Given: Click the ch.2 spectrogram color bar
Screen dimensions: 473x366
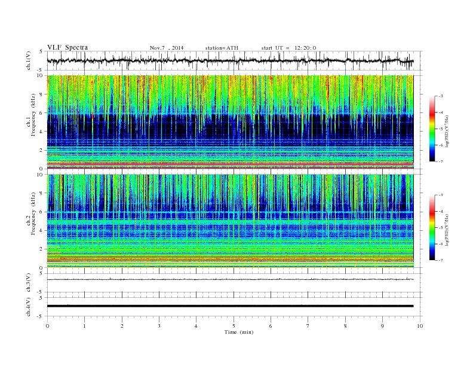Looking at the screenshot, I should 432,228.
